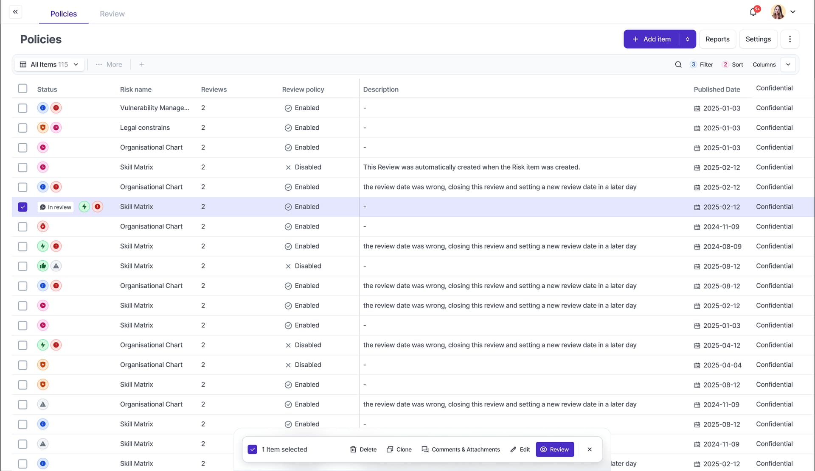Dismiss selection bar with X
The width and height of the screenshot is (815, 471).
point(590,449)
